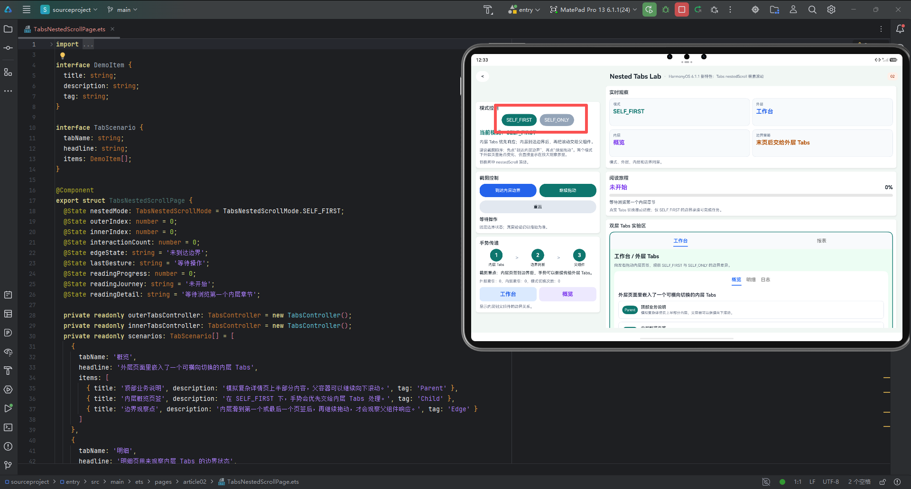911x489 pixels.
Task: Click the hot reload refresh icon
Action: tap(698, 9)
